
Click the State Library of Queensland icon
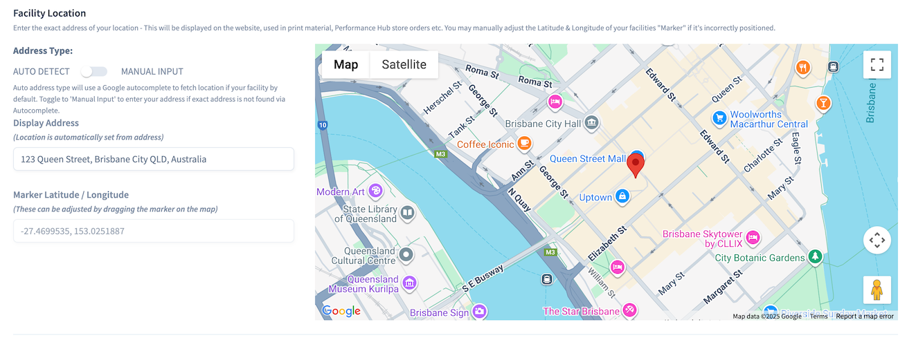408,214
